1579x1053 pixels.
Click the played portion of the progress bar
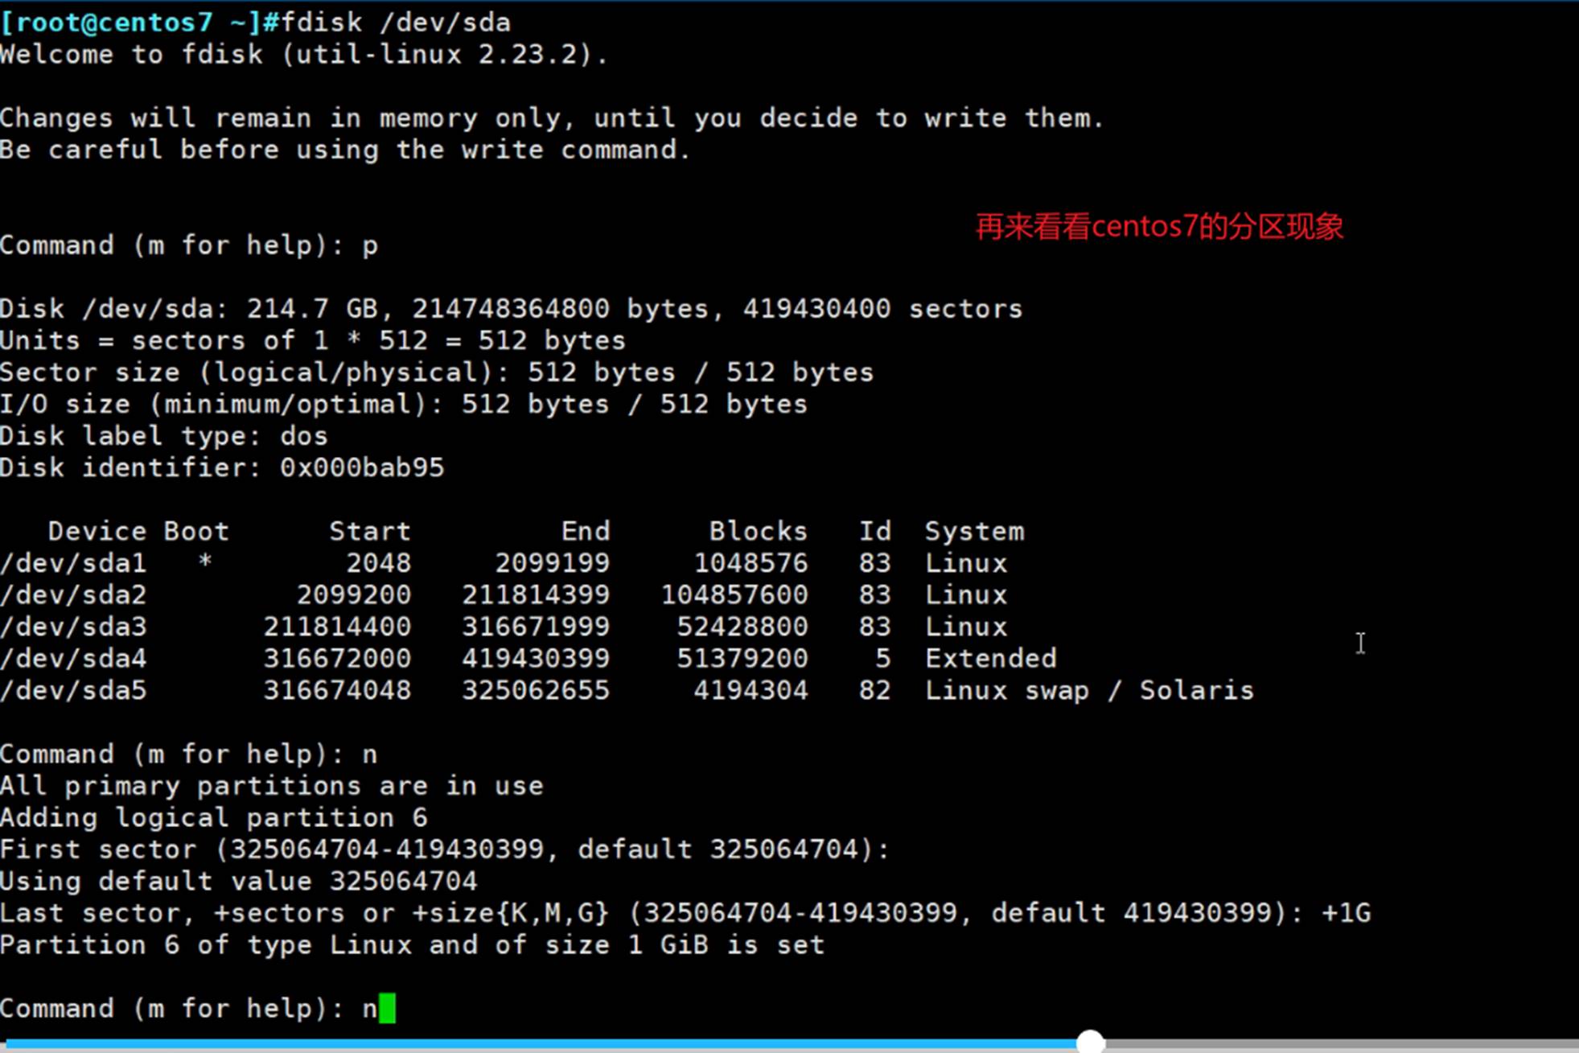pos(539,1043)
